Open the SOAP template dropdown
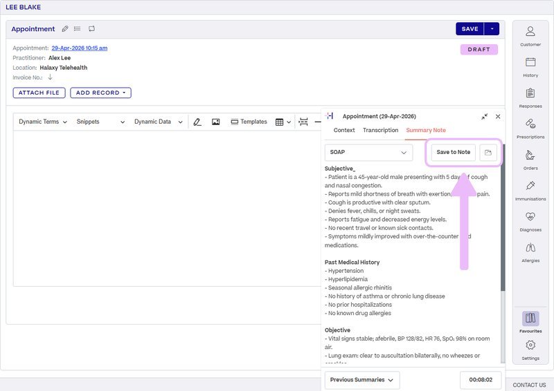554x391 pixels. coord(368,152)
